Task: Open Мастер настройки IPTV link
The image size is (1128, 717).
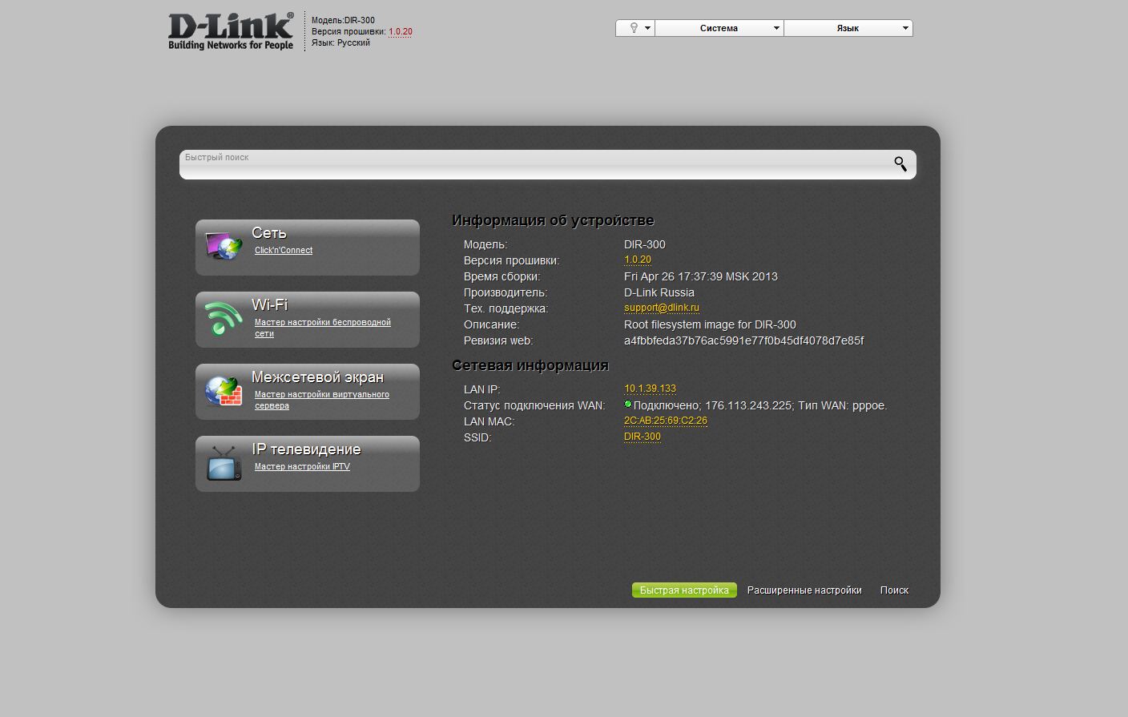Action: point(302,466)
